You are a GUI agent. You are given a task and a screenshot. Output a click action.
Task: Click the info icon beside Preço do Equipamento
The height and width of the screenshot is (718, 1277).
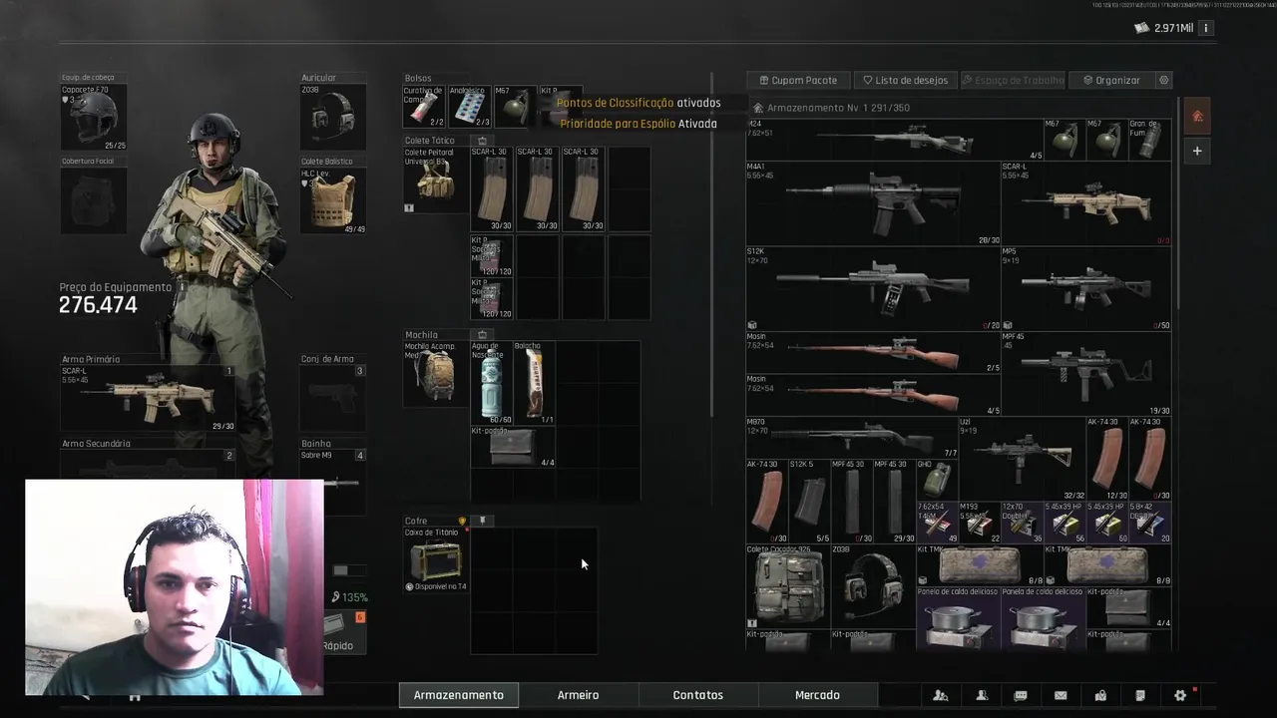tap(182, 287)
